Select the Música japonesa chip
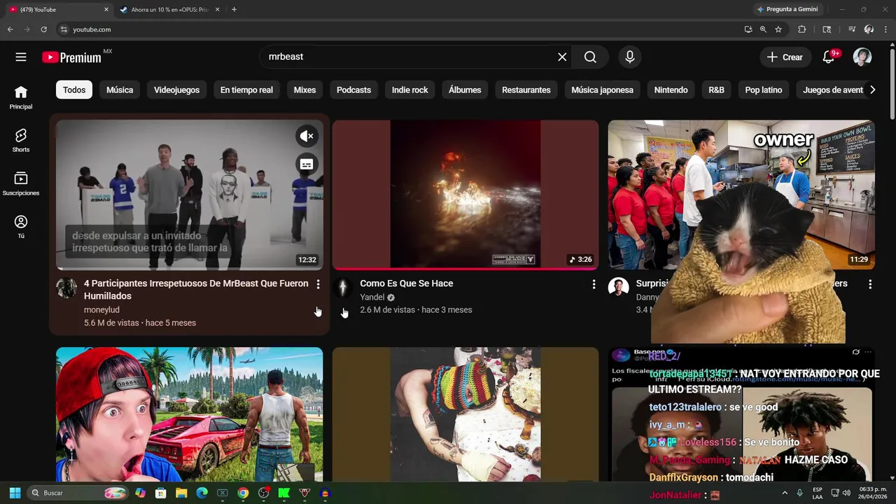 coord(602,90)
